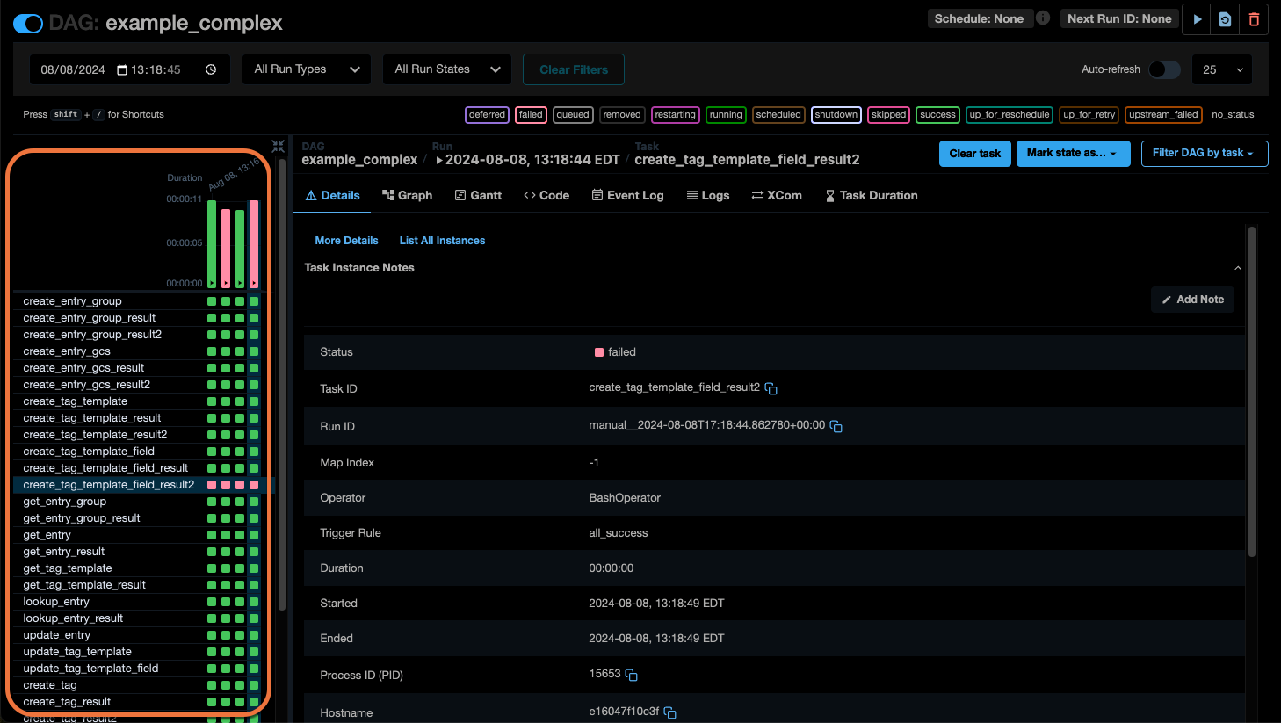Screen dimensions: 1281x723
Task: Open the XCom tab
Action: pos(777,195)
